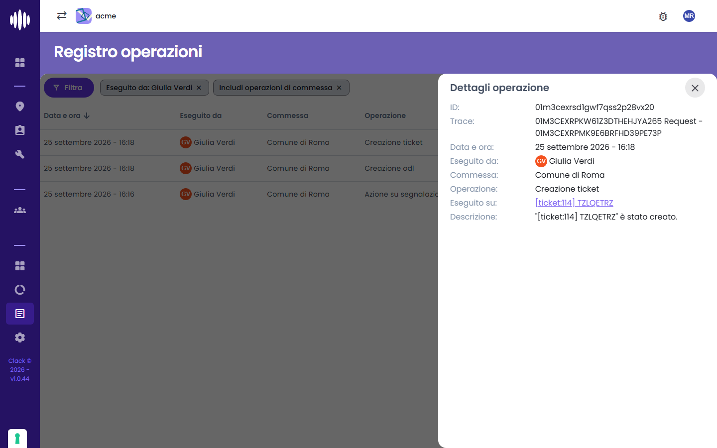This screenshot has width=717, height=448.
Task: Sort by Data e ora column
Action: click(x=67, y=115)
